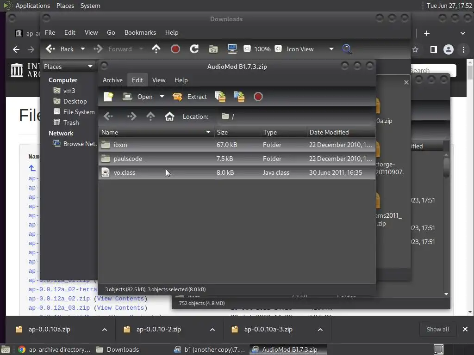Open View Contents link for ap-0.0.12a_03.zip
Viewport: 474px width, 355px height.
pos(120,308)
